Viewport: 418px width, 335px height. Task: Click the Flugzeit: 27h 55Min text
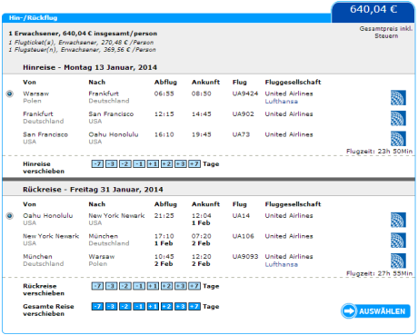[x=379, y=273]
